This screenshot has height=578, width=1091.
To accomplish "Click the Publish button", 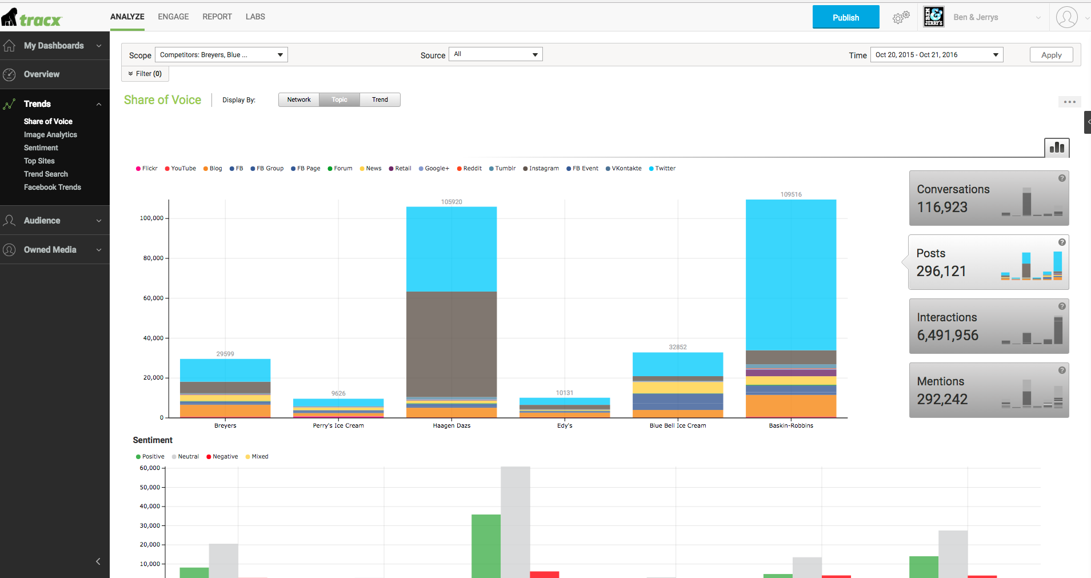I will (846, 17).
